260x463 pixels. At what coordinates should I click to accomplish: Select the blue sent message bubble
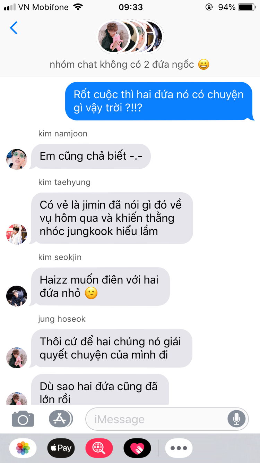(x=159, y=101)
